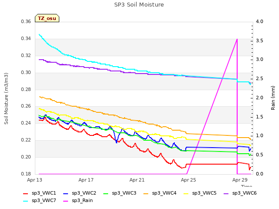
Task: Click the orange VWC4 line start near 0.27
Action: tap(40, 97)
